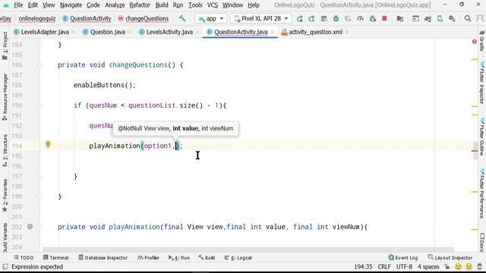Open the SDK Manager icon
Viewport: 486px width, 273px height.
pos(452,19)
